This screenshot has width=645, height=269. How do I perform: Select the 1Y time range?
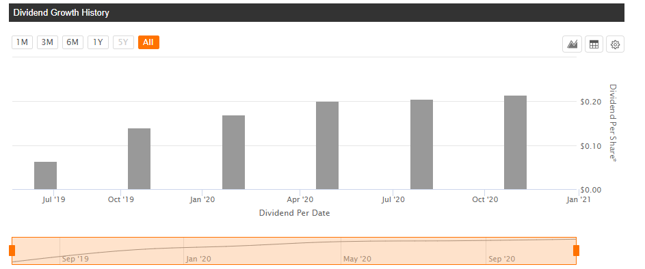[98, 42]
